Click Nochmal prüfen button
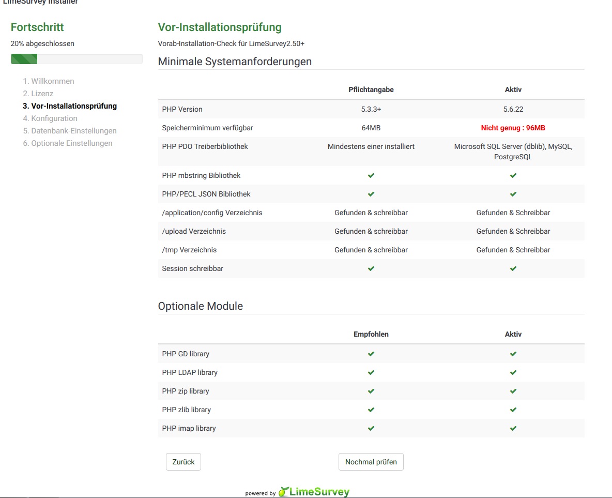The image size is (612, 498). point(371,462)
